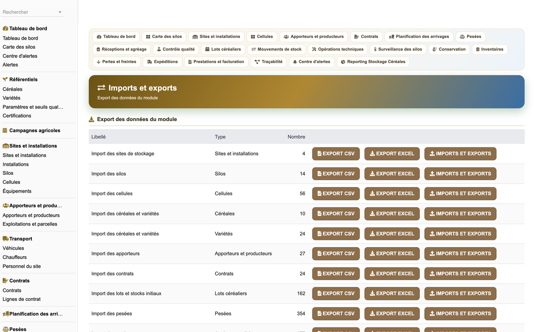Image resolution: width=536 pixels, height=332 pixels.
Task: Open Carte des silos in sidebar
Action: [19, 47]
